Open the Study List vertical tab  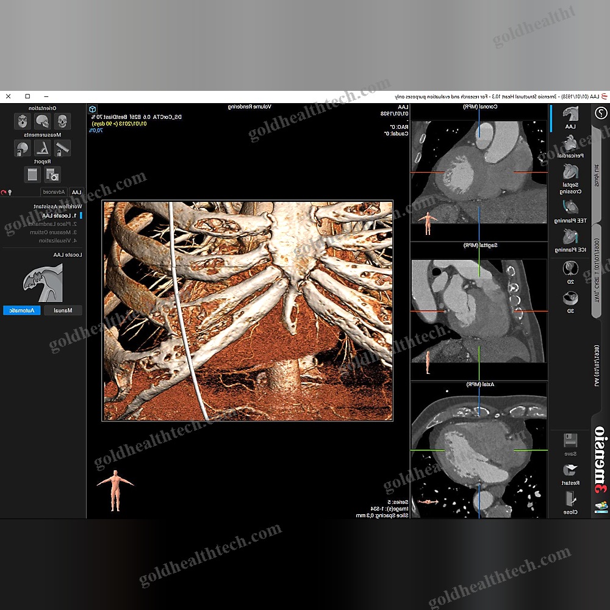point(597,176)
